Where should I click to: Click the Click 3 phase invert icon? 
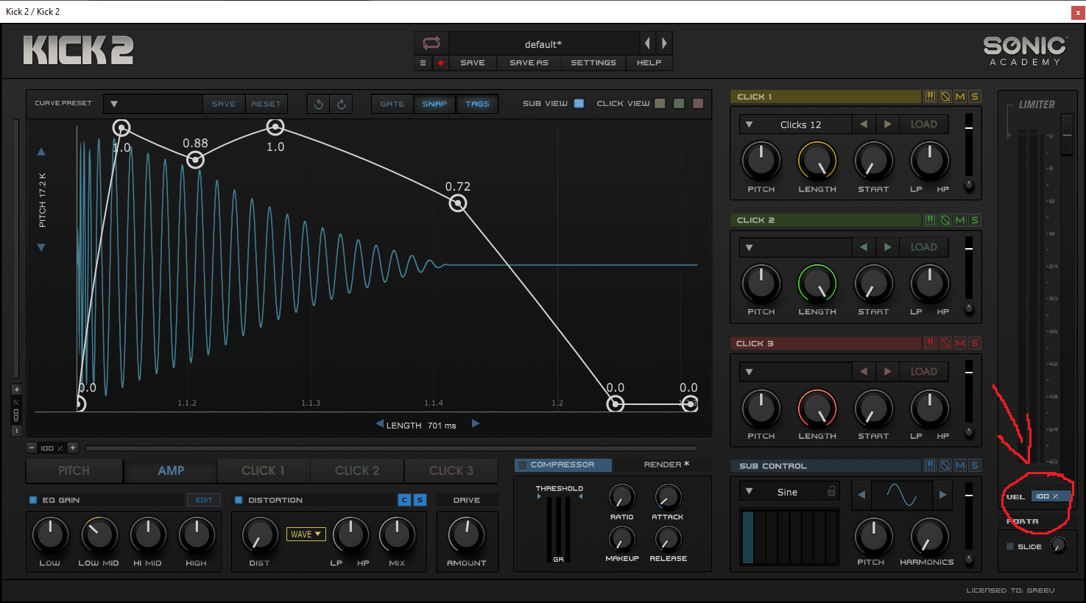tap(945, 343)
